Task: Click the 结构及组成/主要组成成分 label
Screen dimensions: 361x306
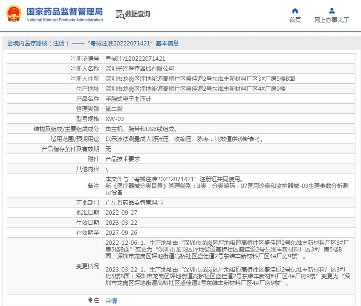Action: pos(66,129)
